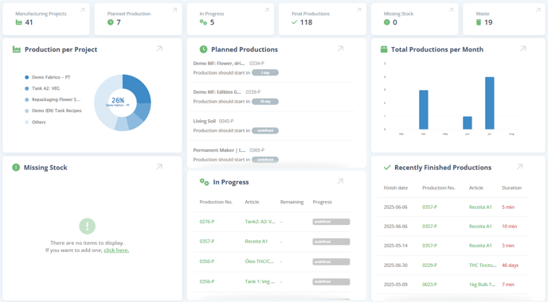Open production 0229-P in finished list

(x=429, y=265)
